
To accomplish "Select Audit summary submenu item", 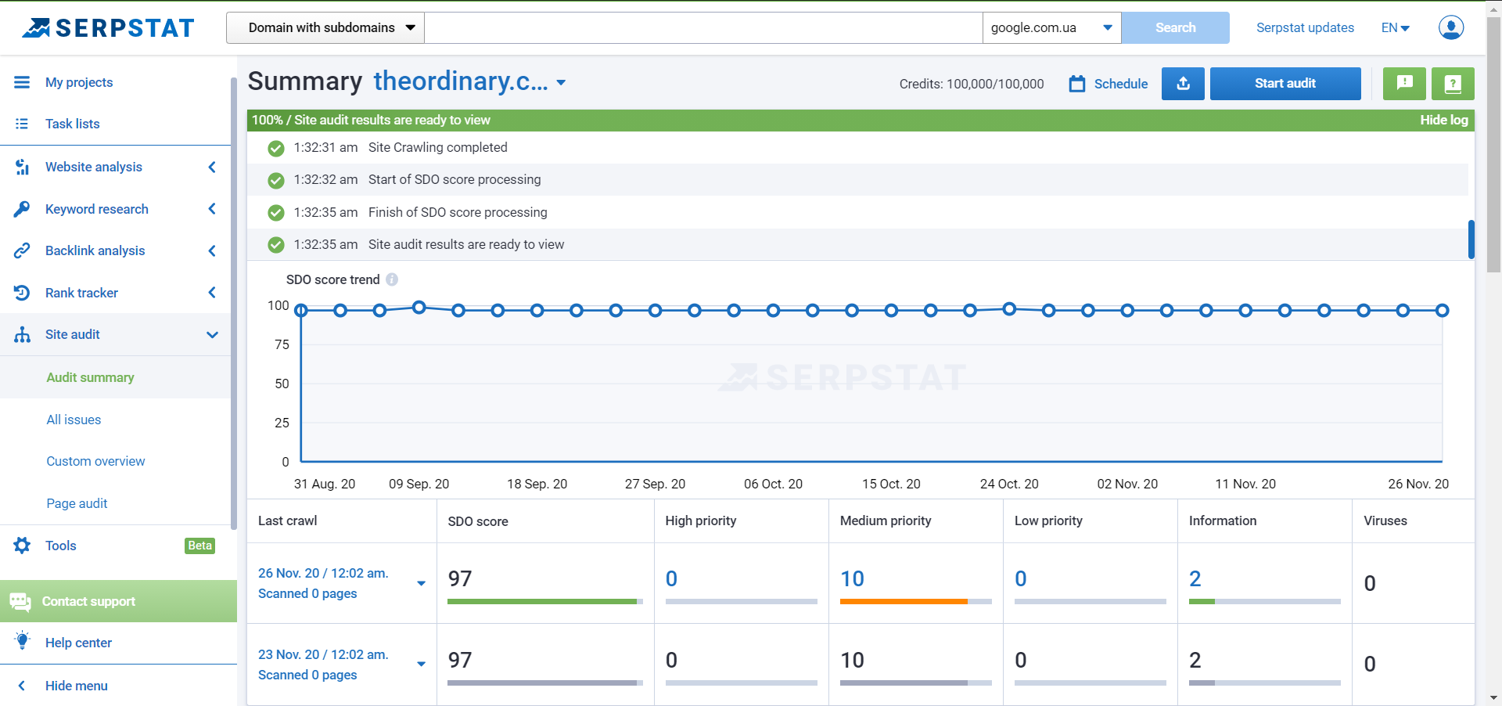I will (91, 377).
